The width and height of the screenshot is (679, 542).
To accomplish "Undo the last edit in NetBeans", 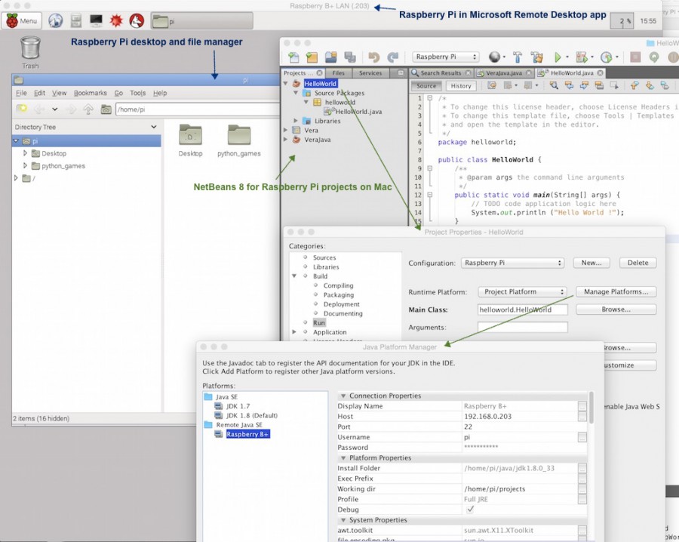I will coord(373,57).
